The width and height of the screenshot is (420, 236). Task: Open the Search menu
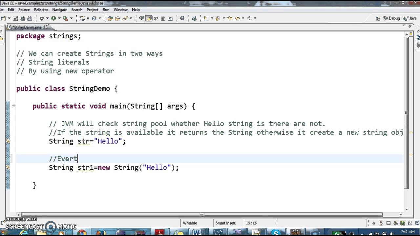(x=77, y=10)
